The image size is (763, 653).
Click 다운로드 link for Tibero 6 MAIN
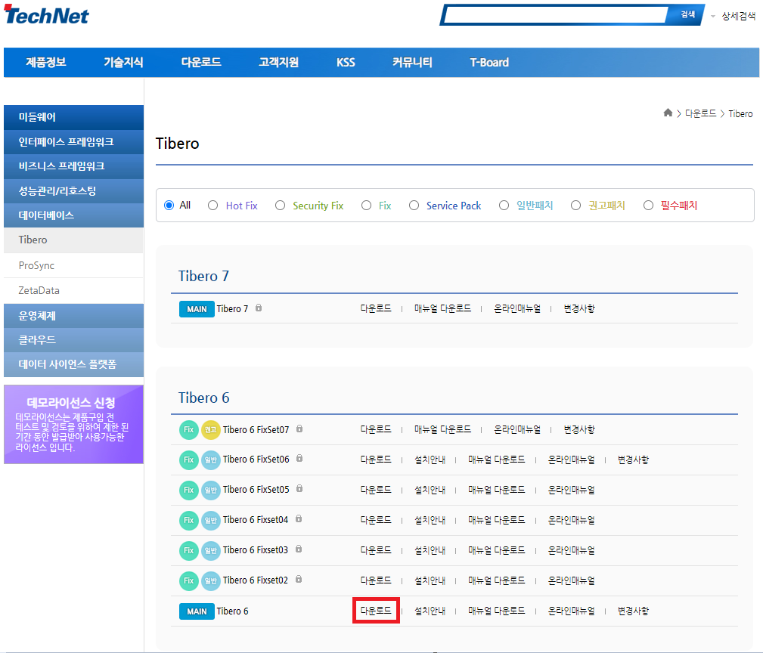pos(376,610)
